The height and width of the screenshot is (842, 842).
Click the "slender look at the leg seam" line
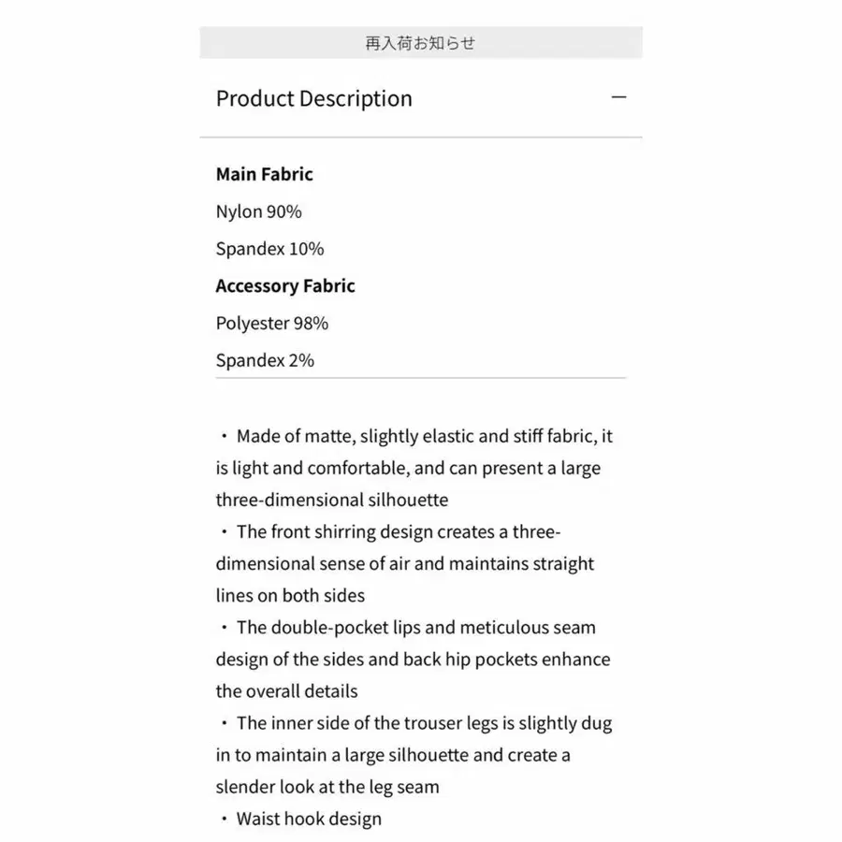pyautogui.click(x=327, y=787)
